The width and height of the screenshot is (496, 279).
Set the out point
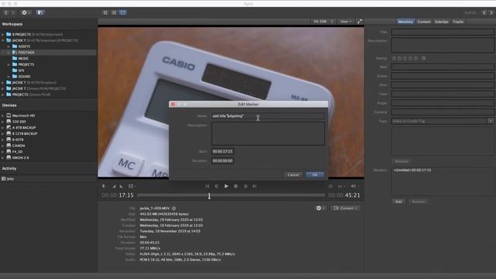[x=122, y=186]
